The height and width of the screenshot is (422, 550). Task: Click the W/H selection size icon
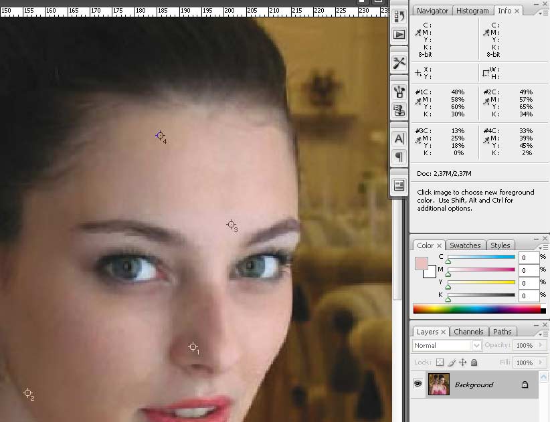tap(486, 73)
